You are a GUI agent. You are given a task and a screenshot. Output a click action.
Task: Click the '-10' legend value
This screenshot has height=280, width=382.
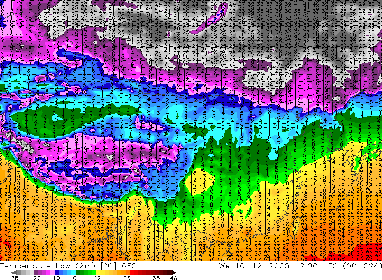pos(53,278)
